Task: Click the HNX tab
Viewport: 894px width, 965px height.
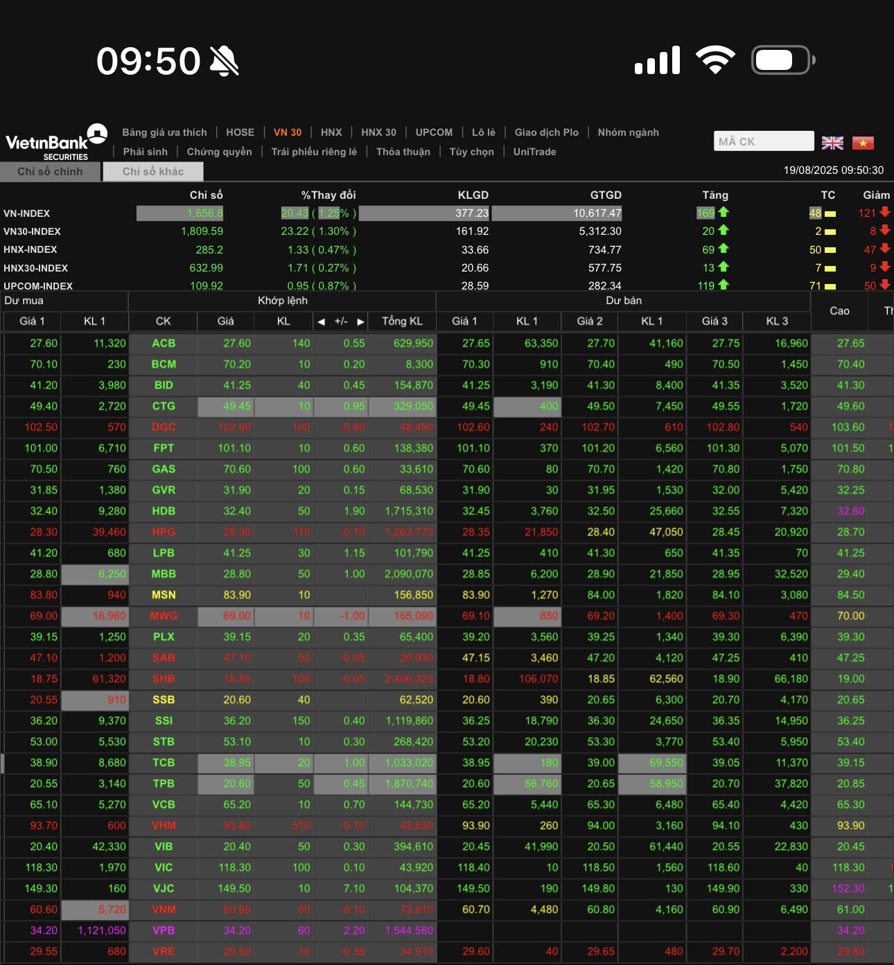Action: [331, 132]
